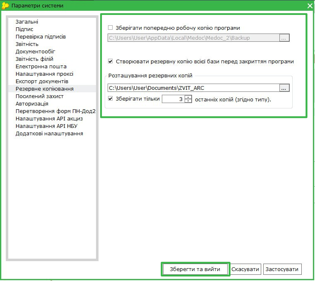Open Додаткові налаштування section
315x281 pixels.
coord(49,133)
